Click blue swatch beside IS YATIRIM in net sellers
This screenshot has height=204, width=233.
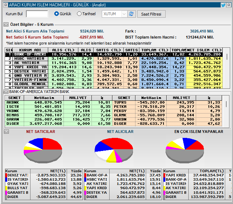6,180
